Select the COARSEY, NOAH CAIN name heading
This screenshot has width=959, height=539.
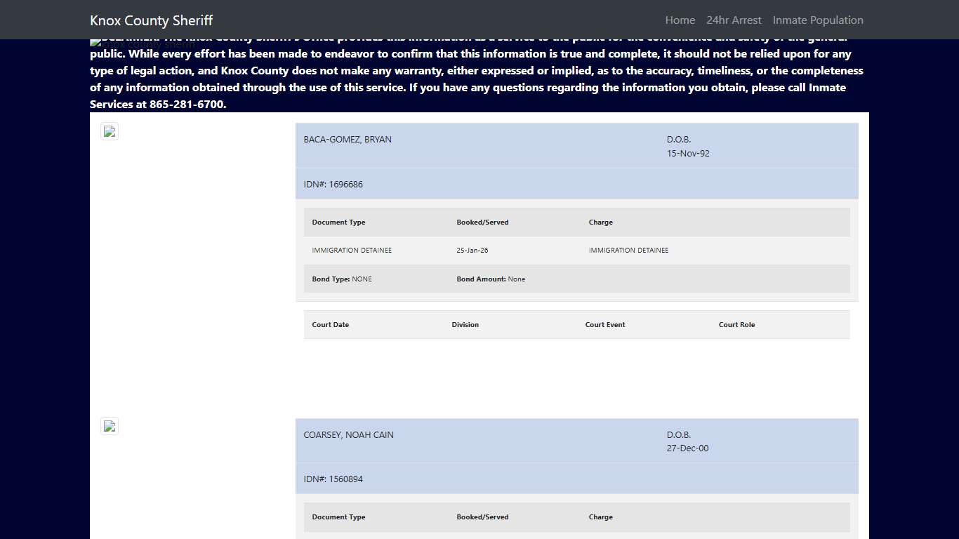348,435
